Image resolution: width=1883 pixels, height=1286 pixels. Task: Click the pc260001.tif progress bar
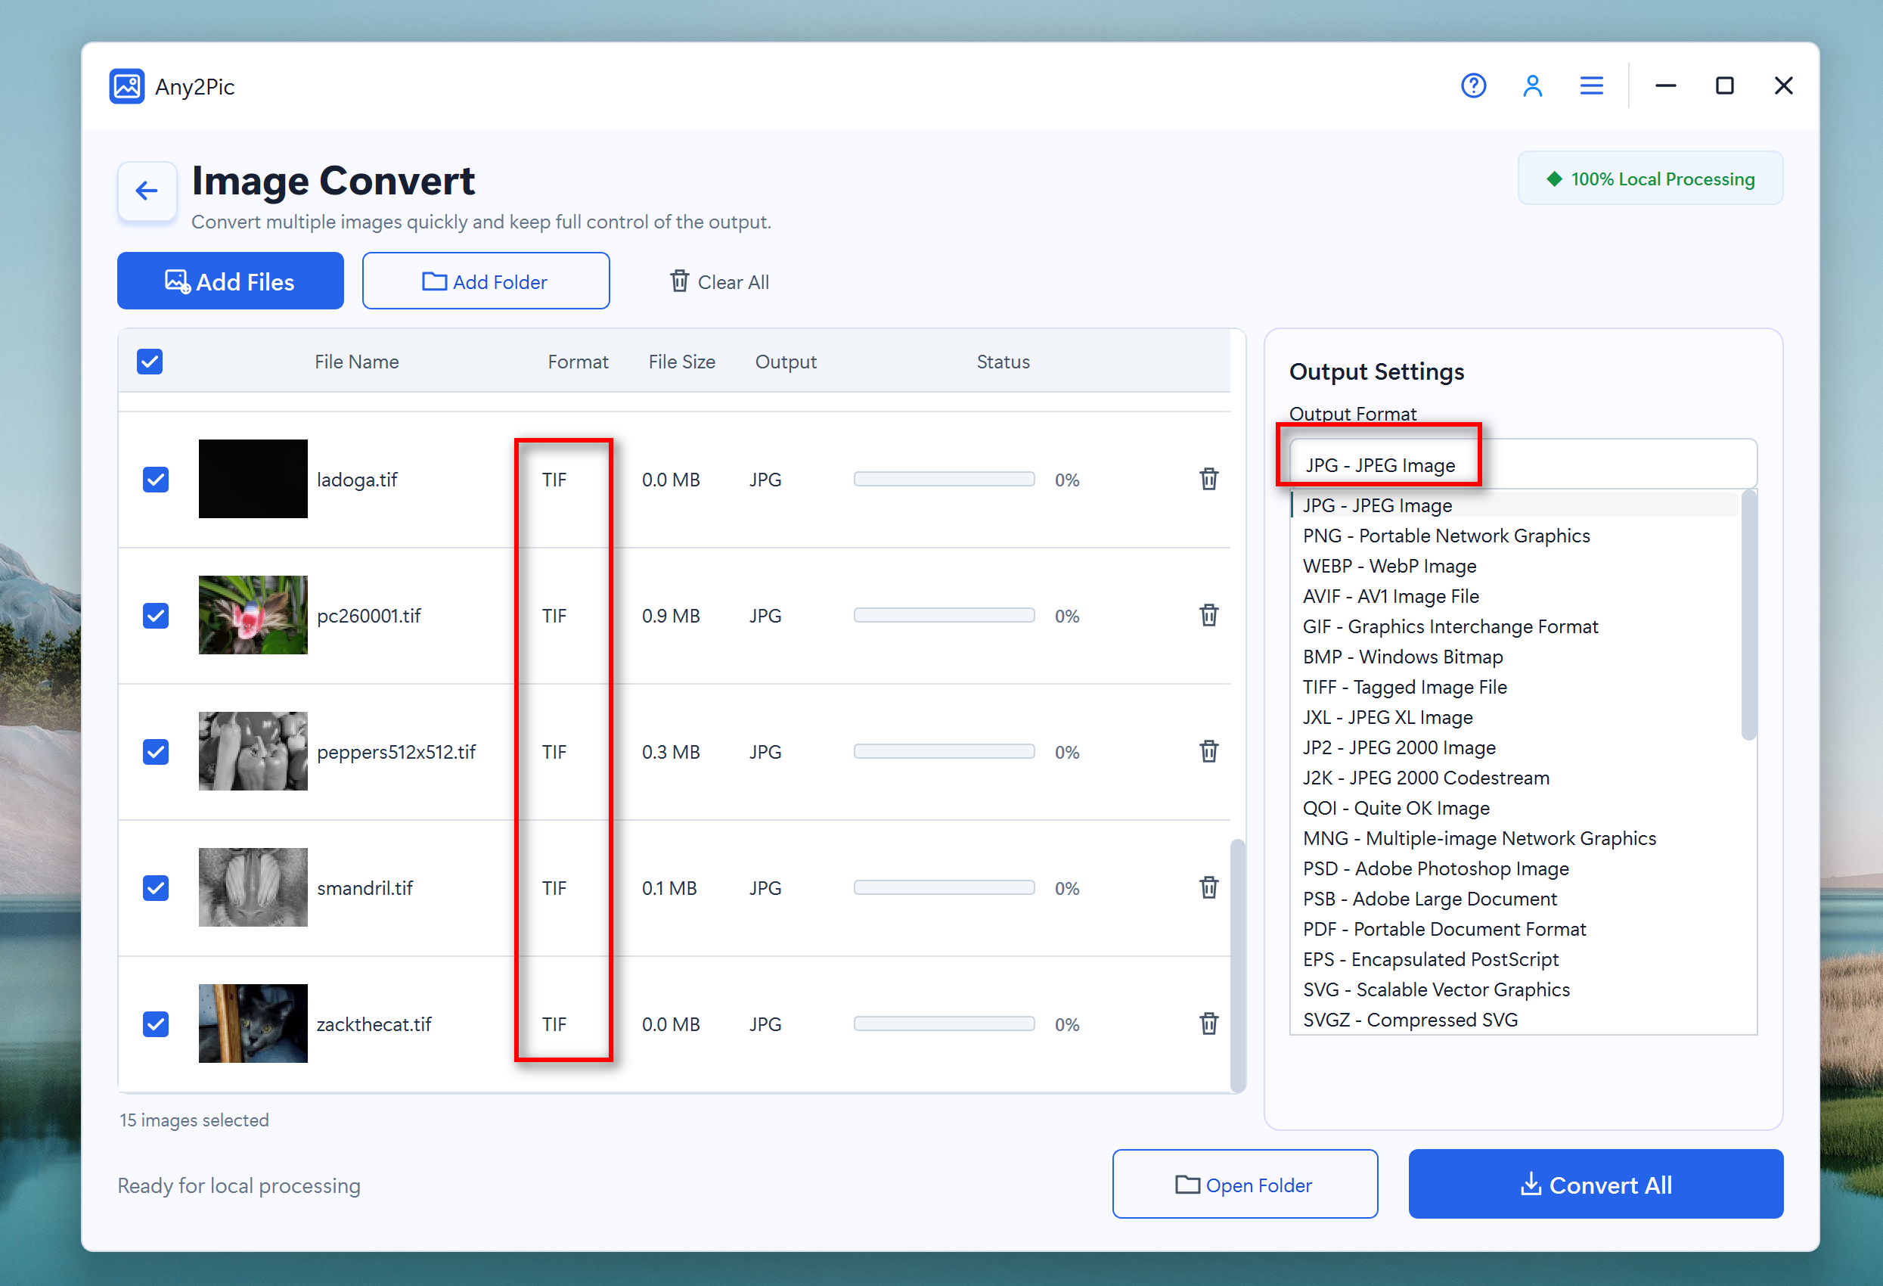944,615
